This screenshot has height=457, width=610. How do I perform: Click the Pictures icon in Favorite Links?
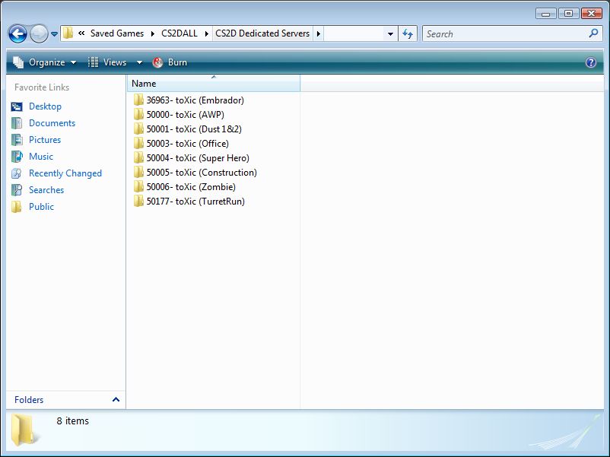coord(17,140)
